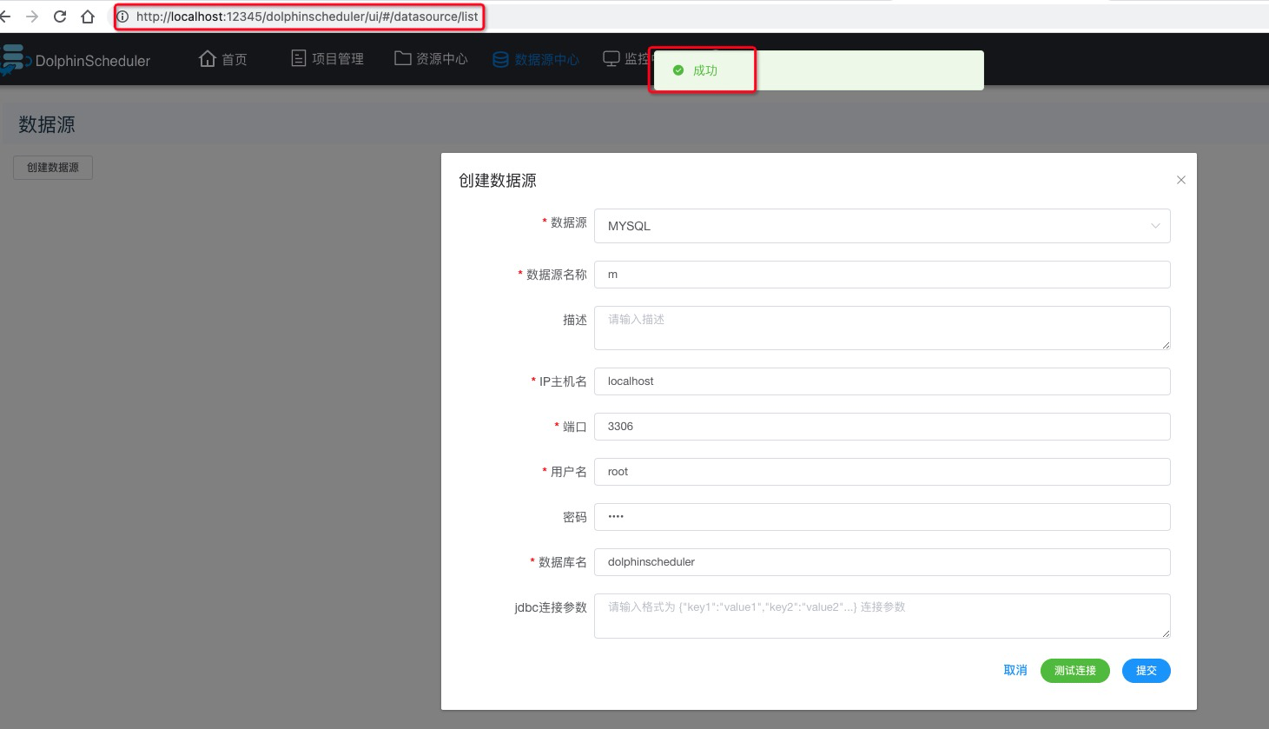Screen dimensions: 1269x729
Task: Click the browser reload icon
Action: point(59,16)
